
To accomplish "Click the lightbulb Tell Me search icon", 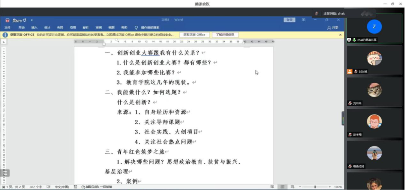I will (136, 27).
